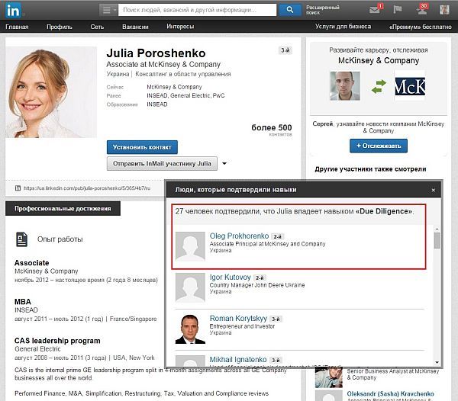The image size is (458, 401).
Task: Click the public profile link icon
Action: click(18, 187)
